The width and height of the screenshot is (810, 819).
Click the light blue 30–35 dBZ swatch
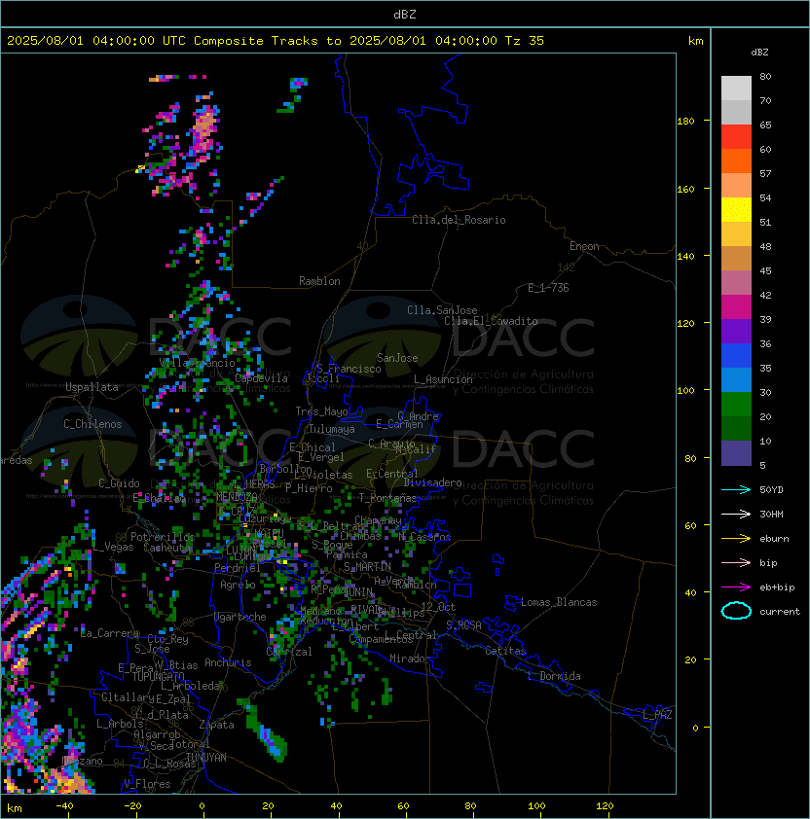pyautogui.click(x=736, y=379)
